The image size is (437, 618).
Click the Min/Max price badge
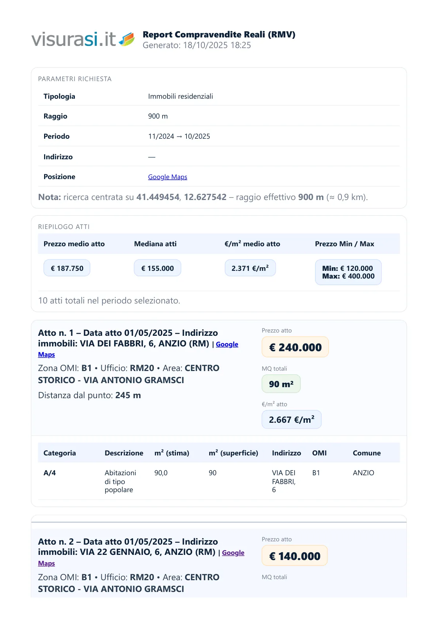pos(348,272)
